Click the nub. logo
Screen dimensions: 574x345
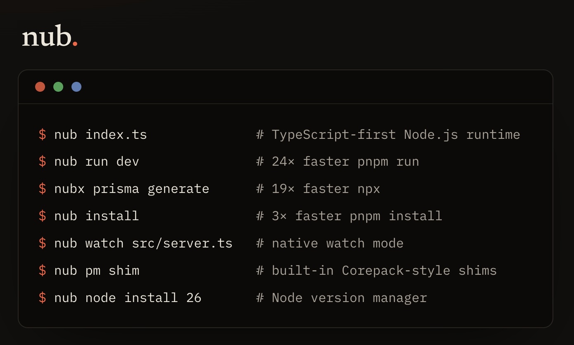[50, 36]
